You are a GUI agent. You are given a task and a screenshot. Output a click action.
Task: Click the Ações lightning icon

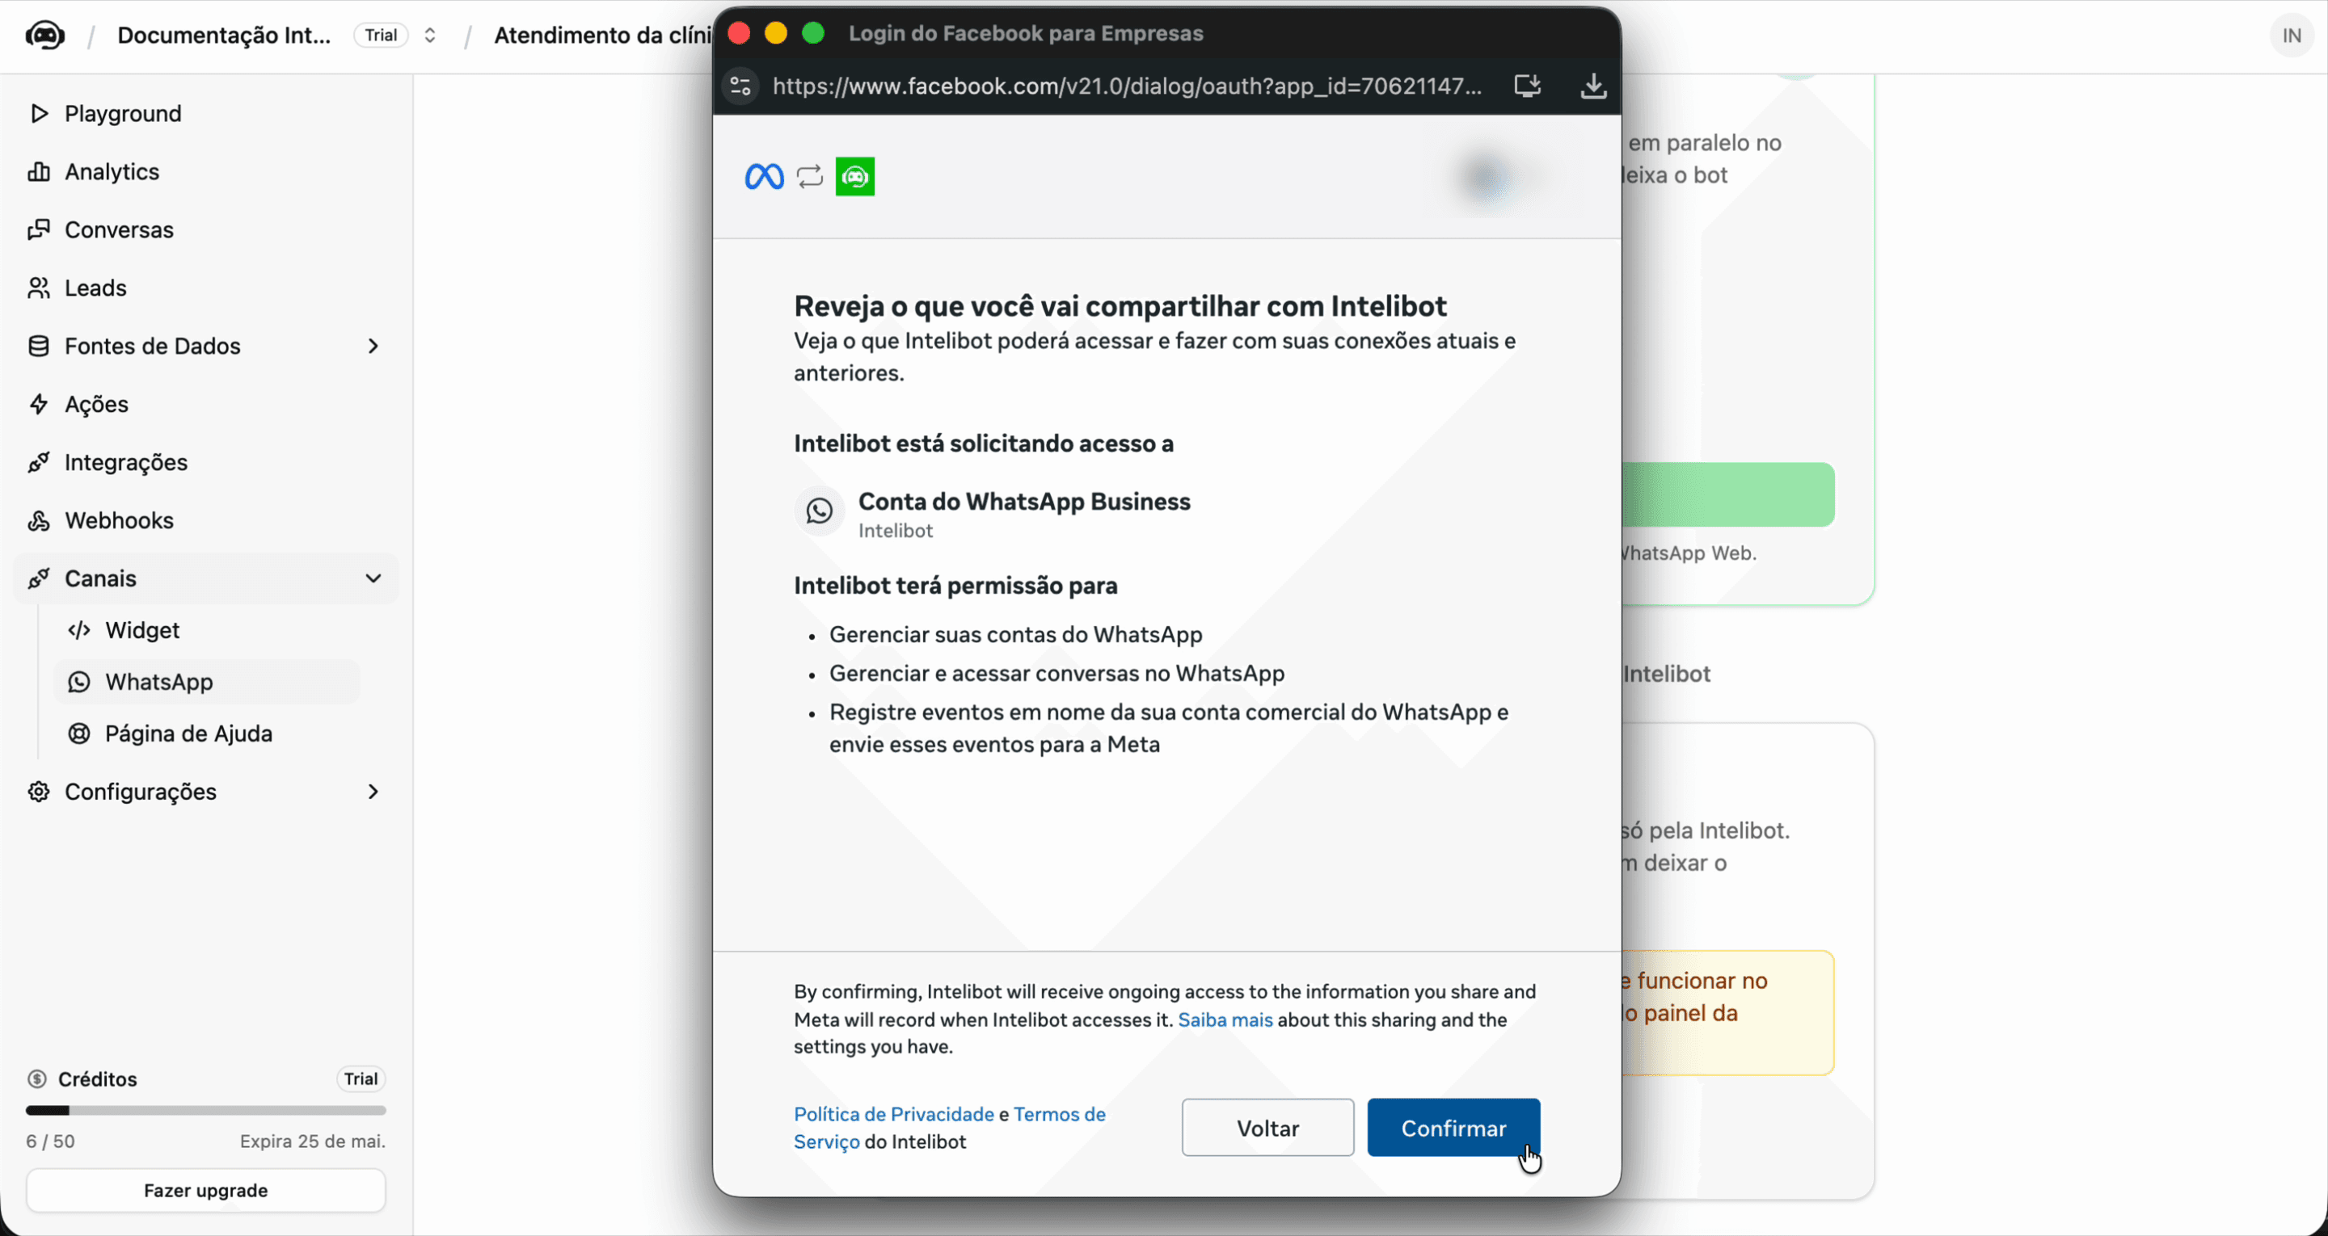[38, 404]
